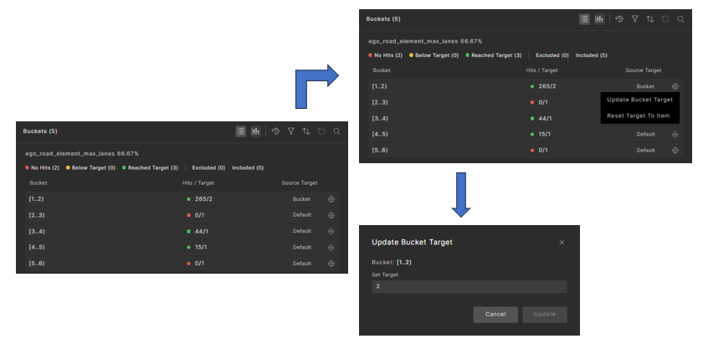Click the Update button in dialog
Image resolution: width=703 pixels, height=354 pixels.
tap(545, 315)
